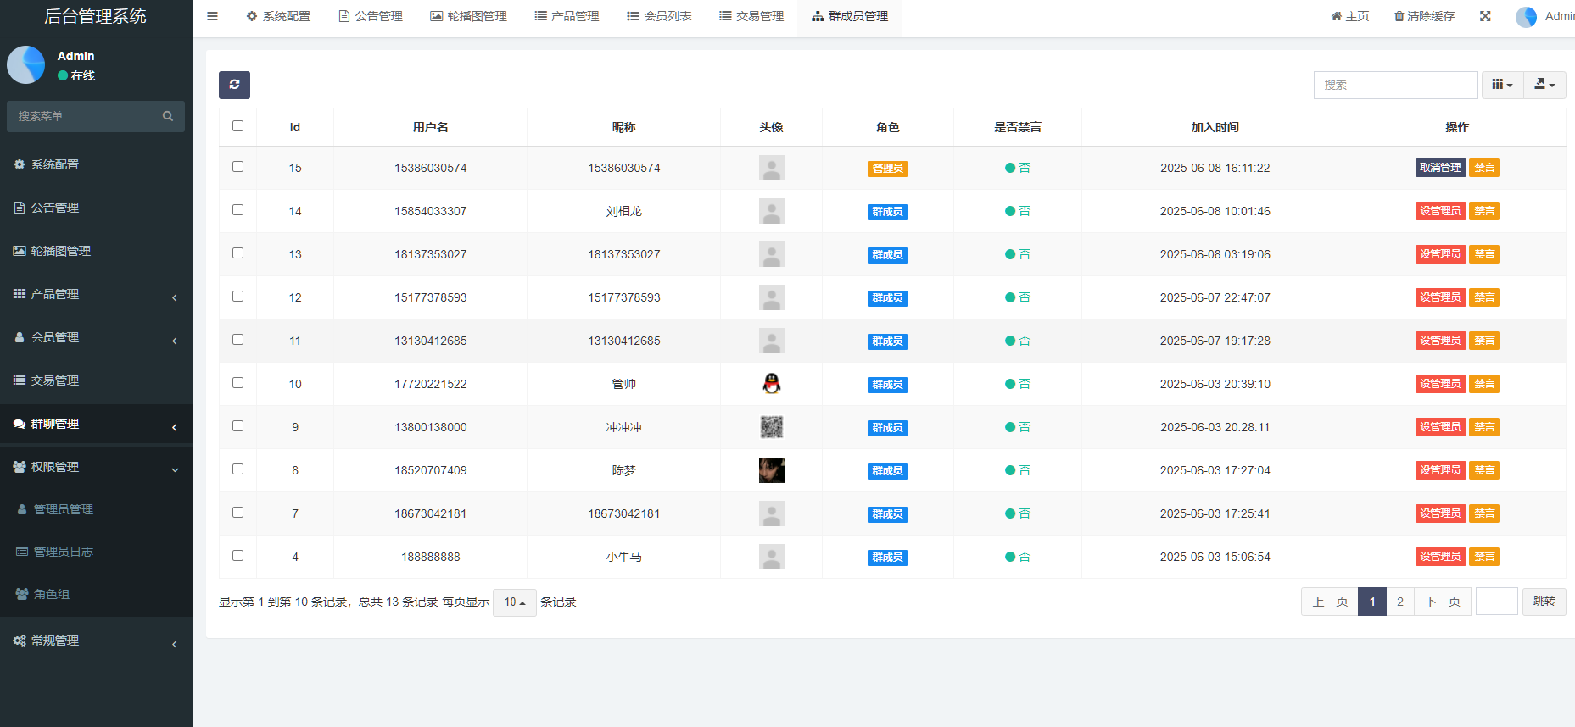
Task: Click the 下一页 pagination button
Action: tap(1442, 602)
